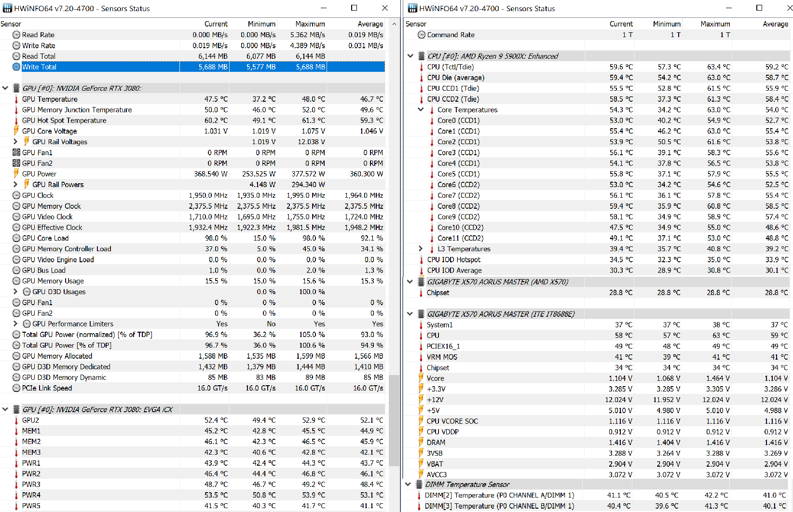The width and height of the screenshot is (793, 512).
Task: Click the HWiNFO64 app icon in right window title
Action: (412, 8)
